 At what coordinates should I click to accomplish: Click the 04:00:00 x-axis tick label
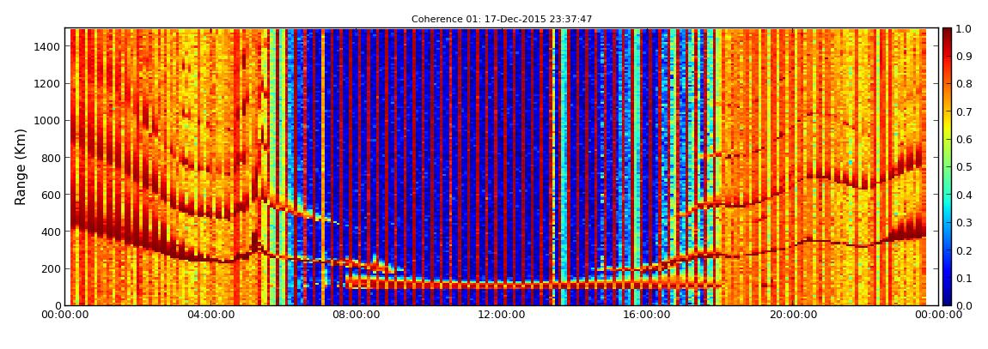coord(212,315)
